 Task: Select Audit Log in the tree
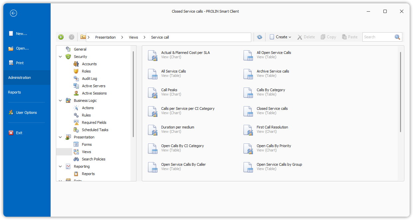pos(89,79)
